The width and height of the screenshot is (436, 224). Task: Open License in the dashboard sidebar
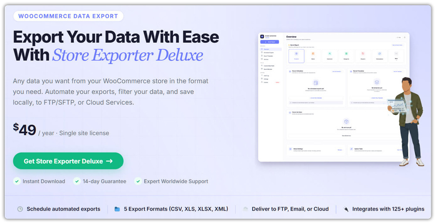click(271, 82)
